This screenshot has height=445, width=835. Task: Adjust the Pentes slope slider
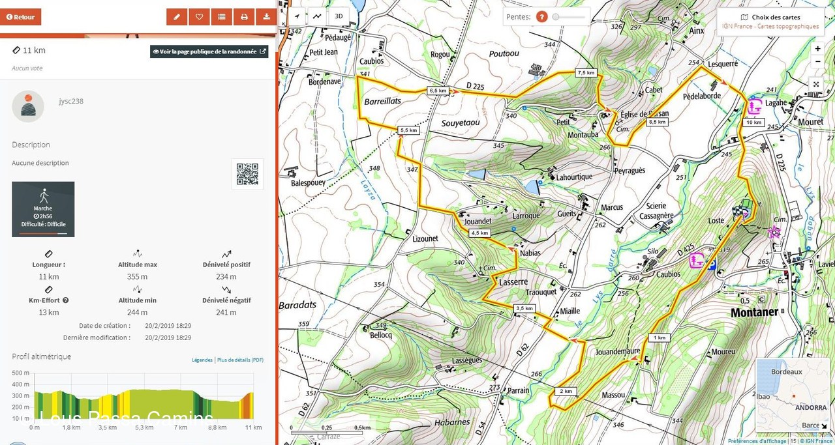(x=556, y=17)
